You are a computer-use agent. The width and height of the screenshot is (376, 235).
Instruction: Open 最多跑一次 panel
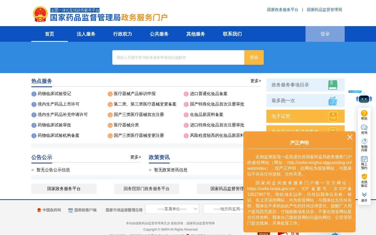305,101
